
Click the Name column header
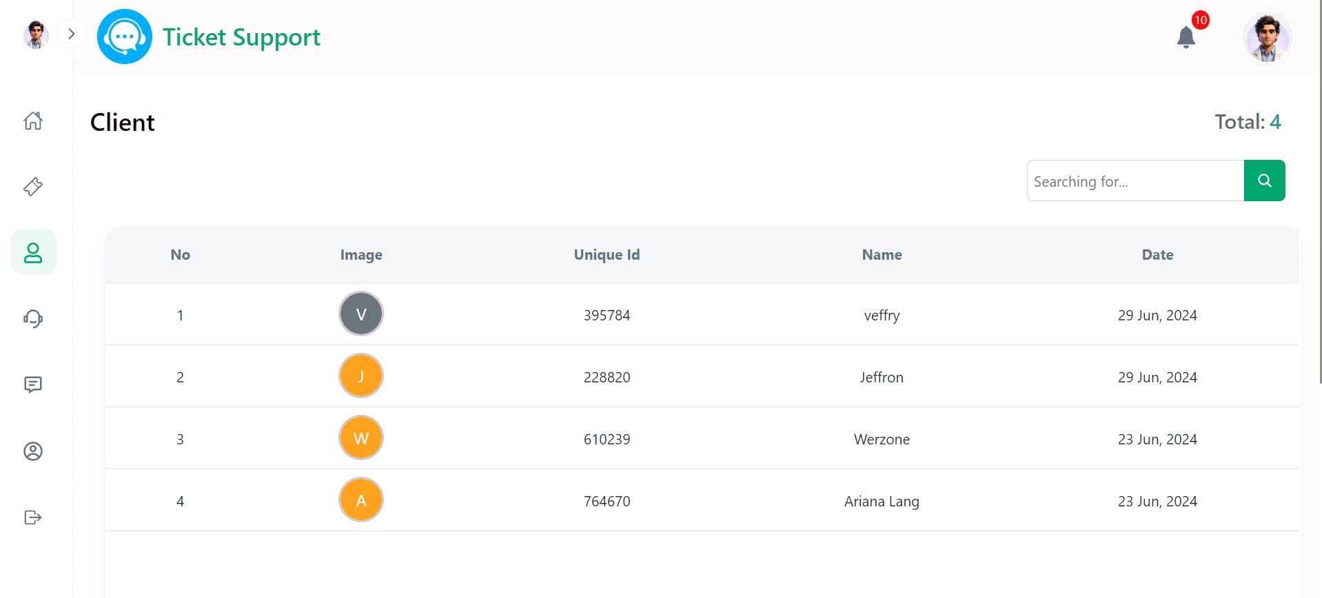882,255
